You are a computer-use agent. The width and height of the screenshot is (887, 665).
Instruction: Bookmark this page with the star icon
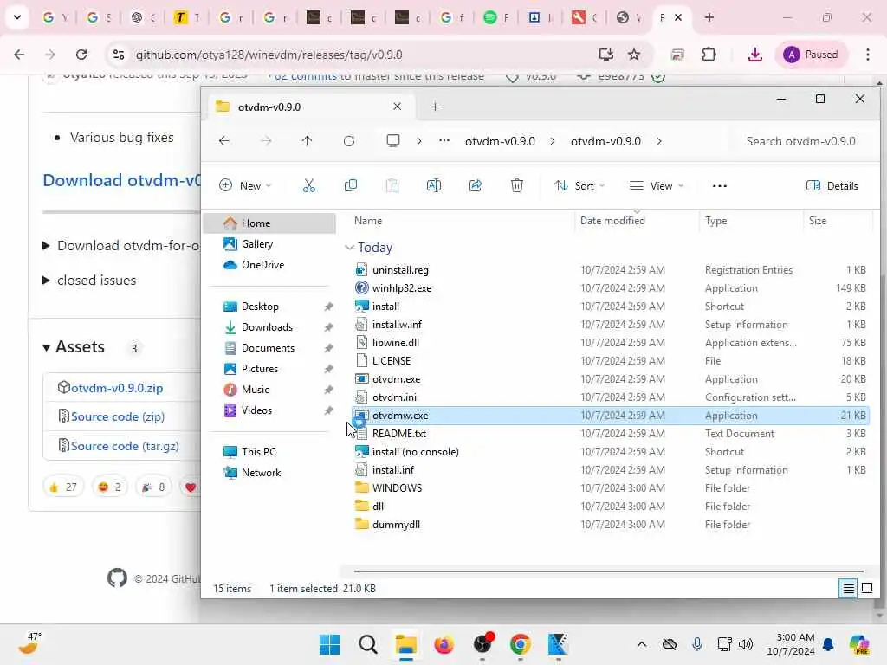pos(634,55)
